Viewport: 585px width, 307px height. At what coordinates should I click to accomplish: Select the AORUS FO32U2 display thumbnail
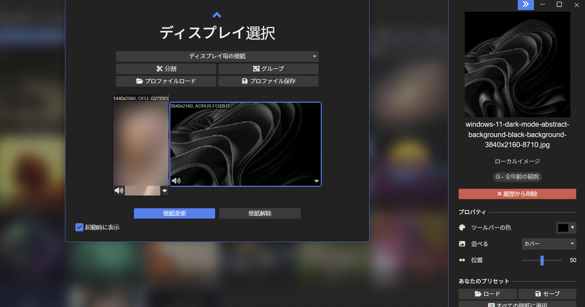click(245, 144)
